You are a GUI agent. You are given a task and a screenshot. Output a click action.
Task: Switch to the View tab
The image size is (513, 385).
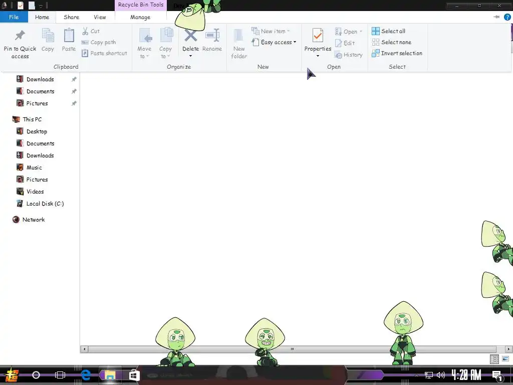(x=100, y=17)
